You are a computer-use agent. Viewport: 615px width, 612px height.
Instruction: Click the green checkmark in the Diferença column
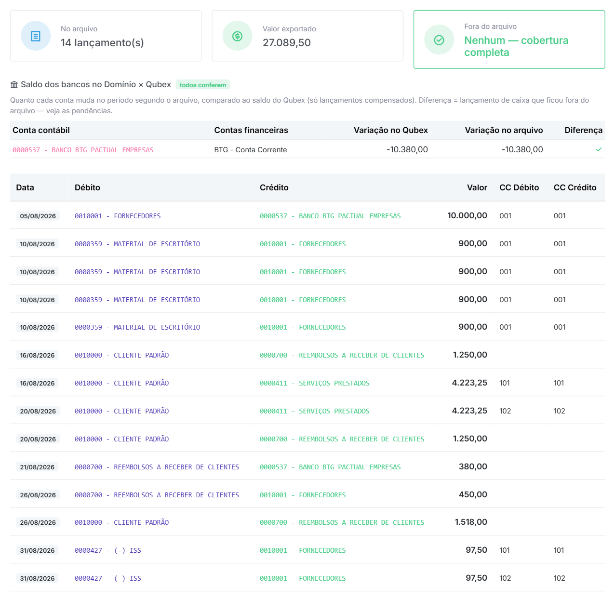[x=599, y=149]
